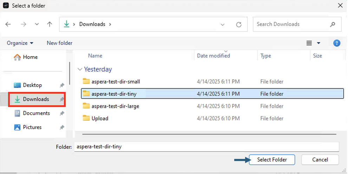Screen dimensions: 348x174
Task: Cancel the folder selection dialog
Action: [x=320, y=160]
